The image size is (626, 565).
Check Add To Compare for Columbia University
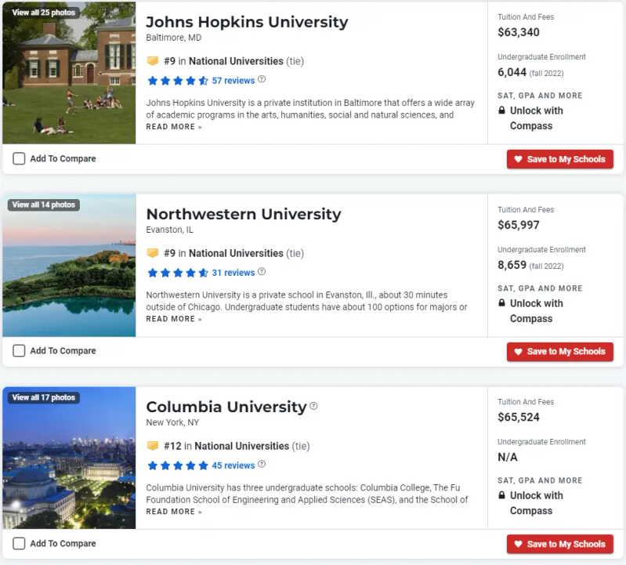[x=19, y=544]
